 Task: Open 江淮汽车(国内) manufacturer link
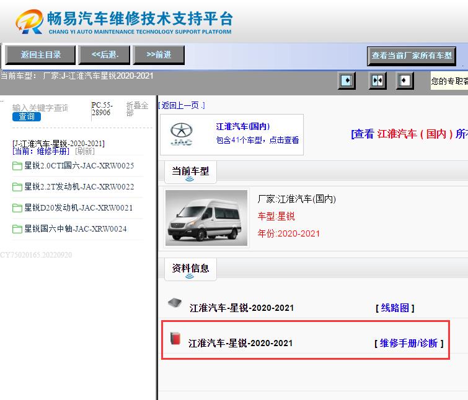pos(242,126)
